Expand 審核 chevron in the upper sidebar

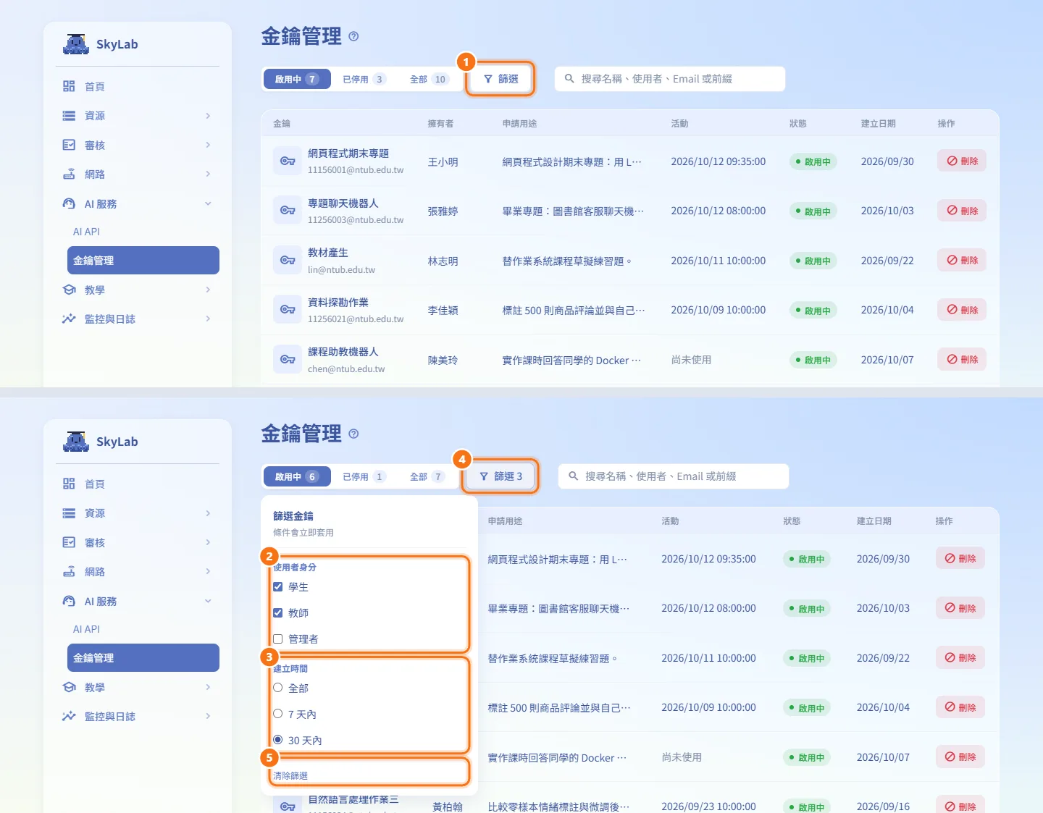[x=208, y=145]
